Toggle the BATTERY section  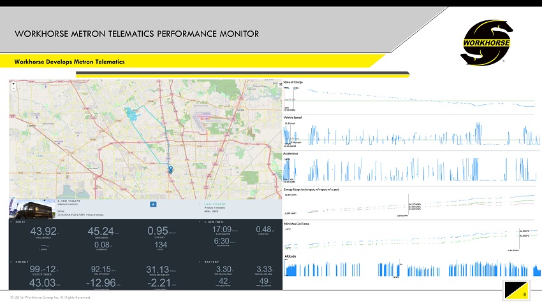click(201, 261)
